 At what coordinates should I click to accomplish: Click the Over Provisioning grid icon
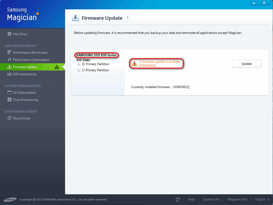pos(9,100)
